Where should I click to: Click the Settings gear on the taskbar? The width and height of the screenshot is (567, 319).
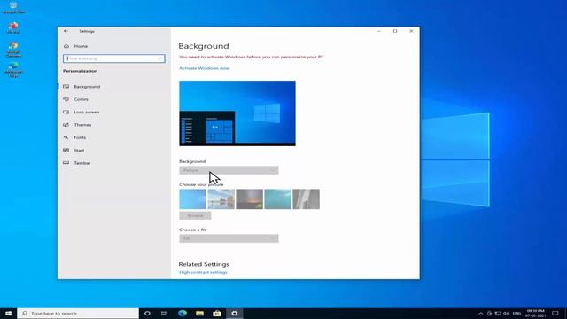tap(234, 314)
